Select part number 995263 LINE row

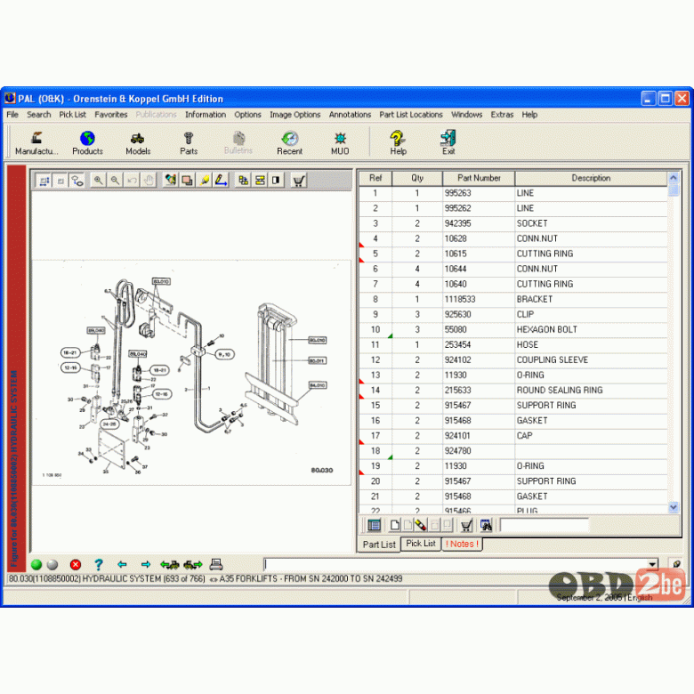[513, 193]
